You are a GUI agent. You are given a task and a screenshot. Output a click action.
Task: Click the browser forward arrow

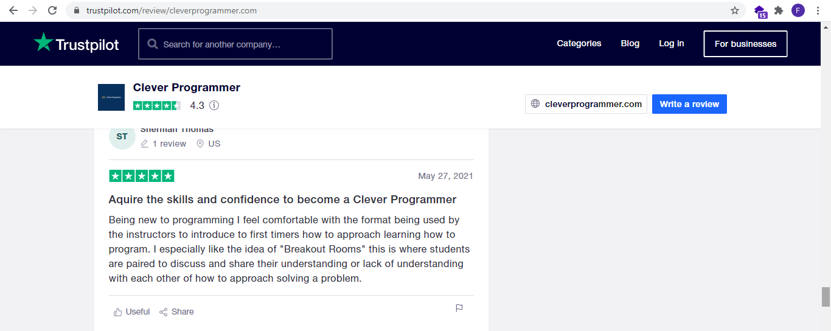coord(33,10)
